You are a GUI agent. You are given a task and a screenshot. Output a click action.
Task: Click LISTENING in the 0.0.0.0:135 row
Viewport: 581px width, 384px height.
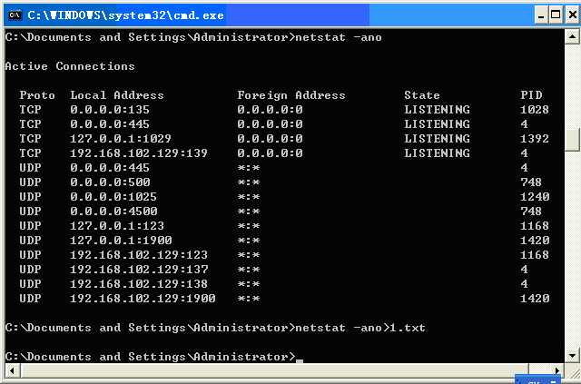437,110
